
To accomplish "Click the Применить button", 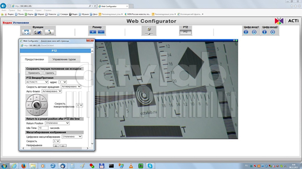I will pos(34,73).
